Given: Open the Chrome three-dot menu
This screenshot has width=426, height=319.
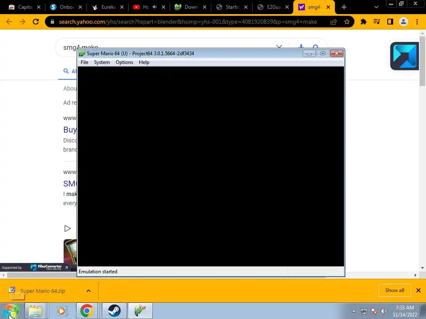Looking at the screenshot, I should (417, 22).
